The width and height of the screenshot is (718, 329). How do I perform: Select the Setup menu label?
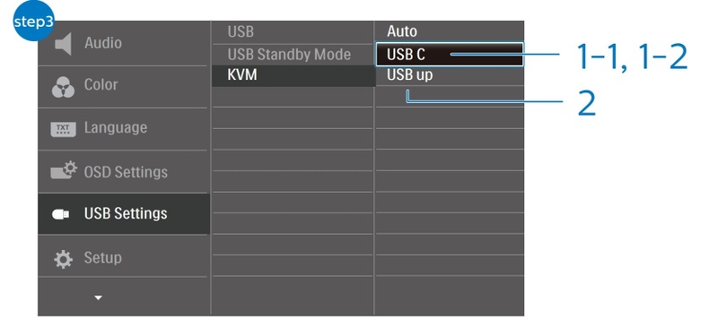103,257
